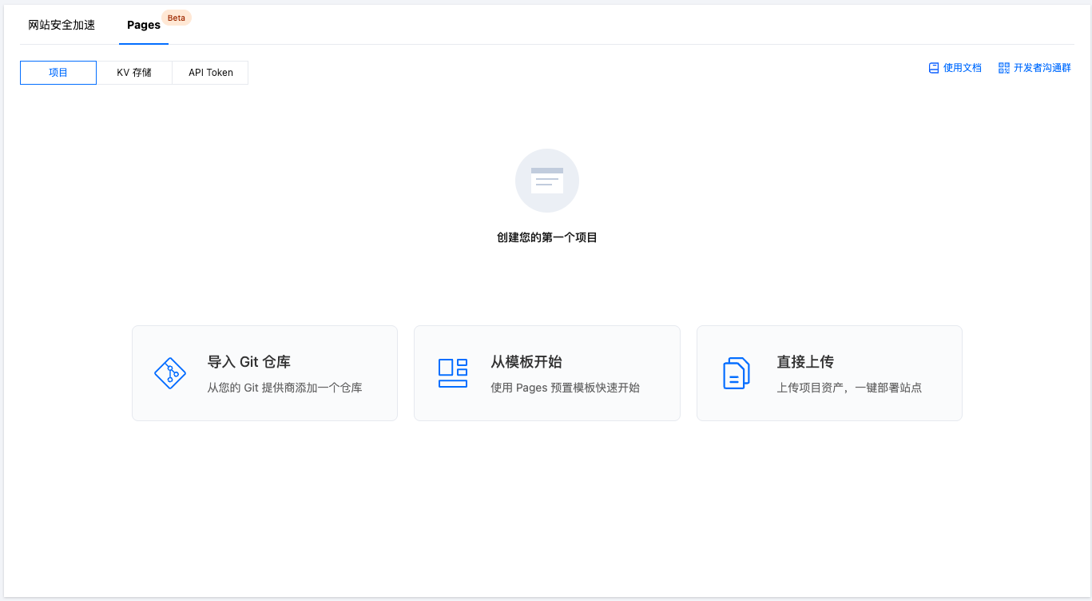Screen dimensions: 1092x601
Task: Choose the 导入 Git 仓库 card
Action: [264, 373]
